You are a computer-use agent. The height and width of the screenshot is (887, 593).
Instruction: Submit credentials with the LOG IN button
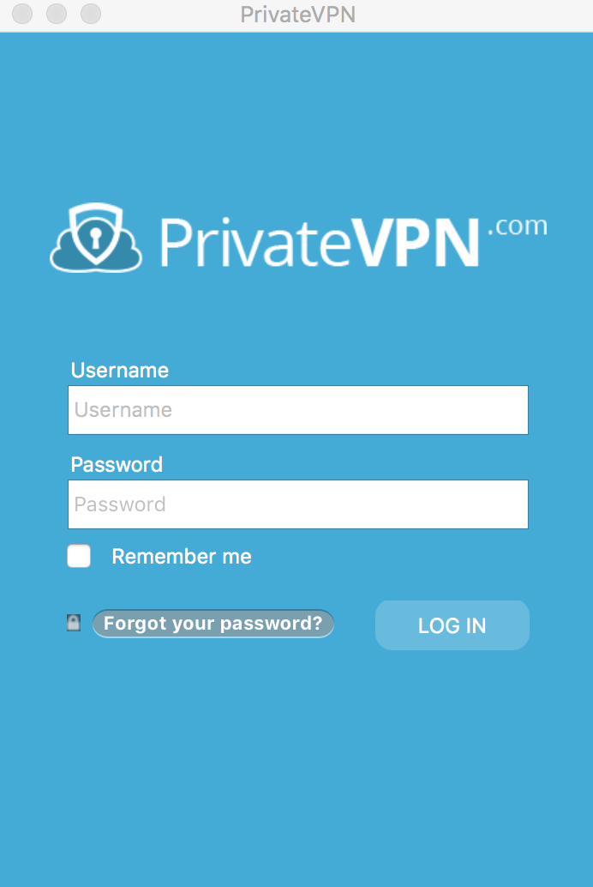pos(452,625)
